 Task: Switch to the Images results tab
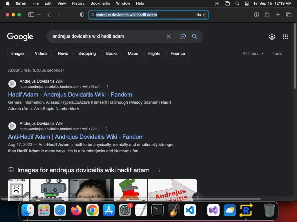(x=18, y=53)
